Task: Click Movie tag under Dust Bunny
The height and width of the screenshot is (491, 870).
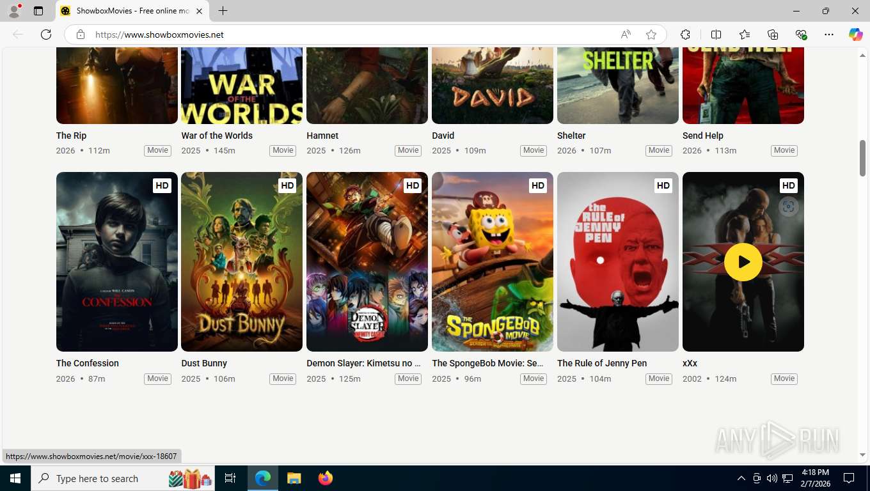Action: pos(283,378)
